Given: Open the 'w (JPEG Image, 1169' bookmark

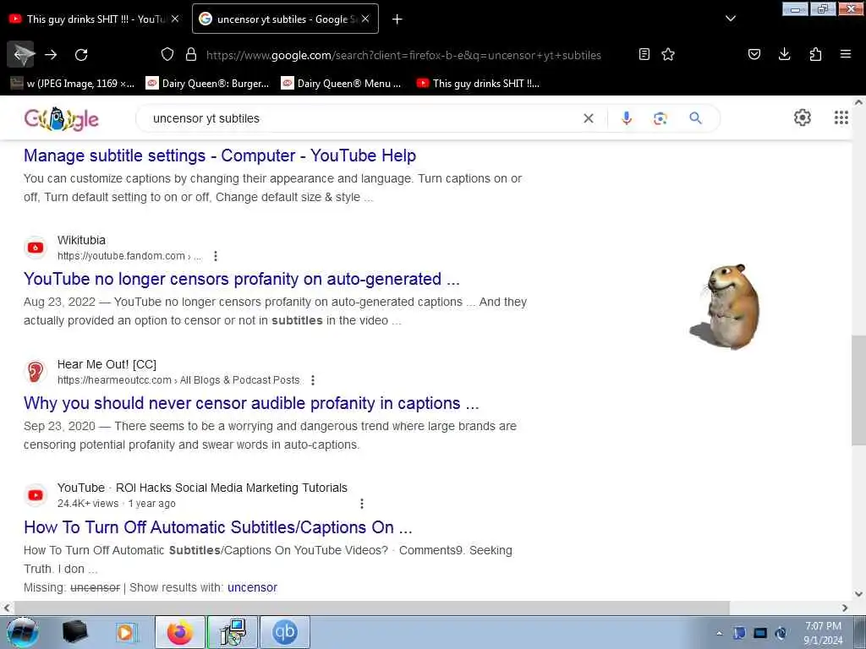Looking at the screenshot, I should click(73, 84).
